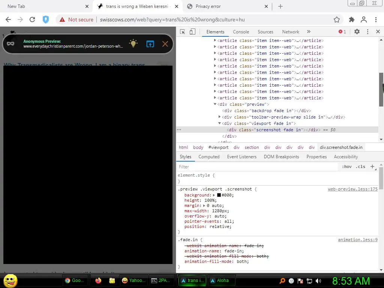Expand the margin property shorthand triangle
The width and height of the screenshot is (384, 288).
(x=204, y=205)
